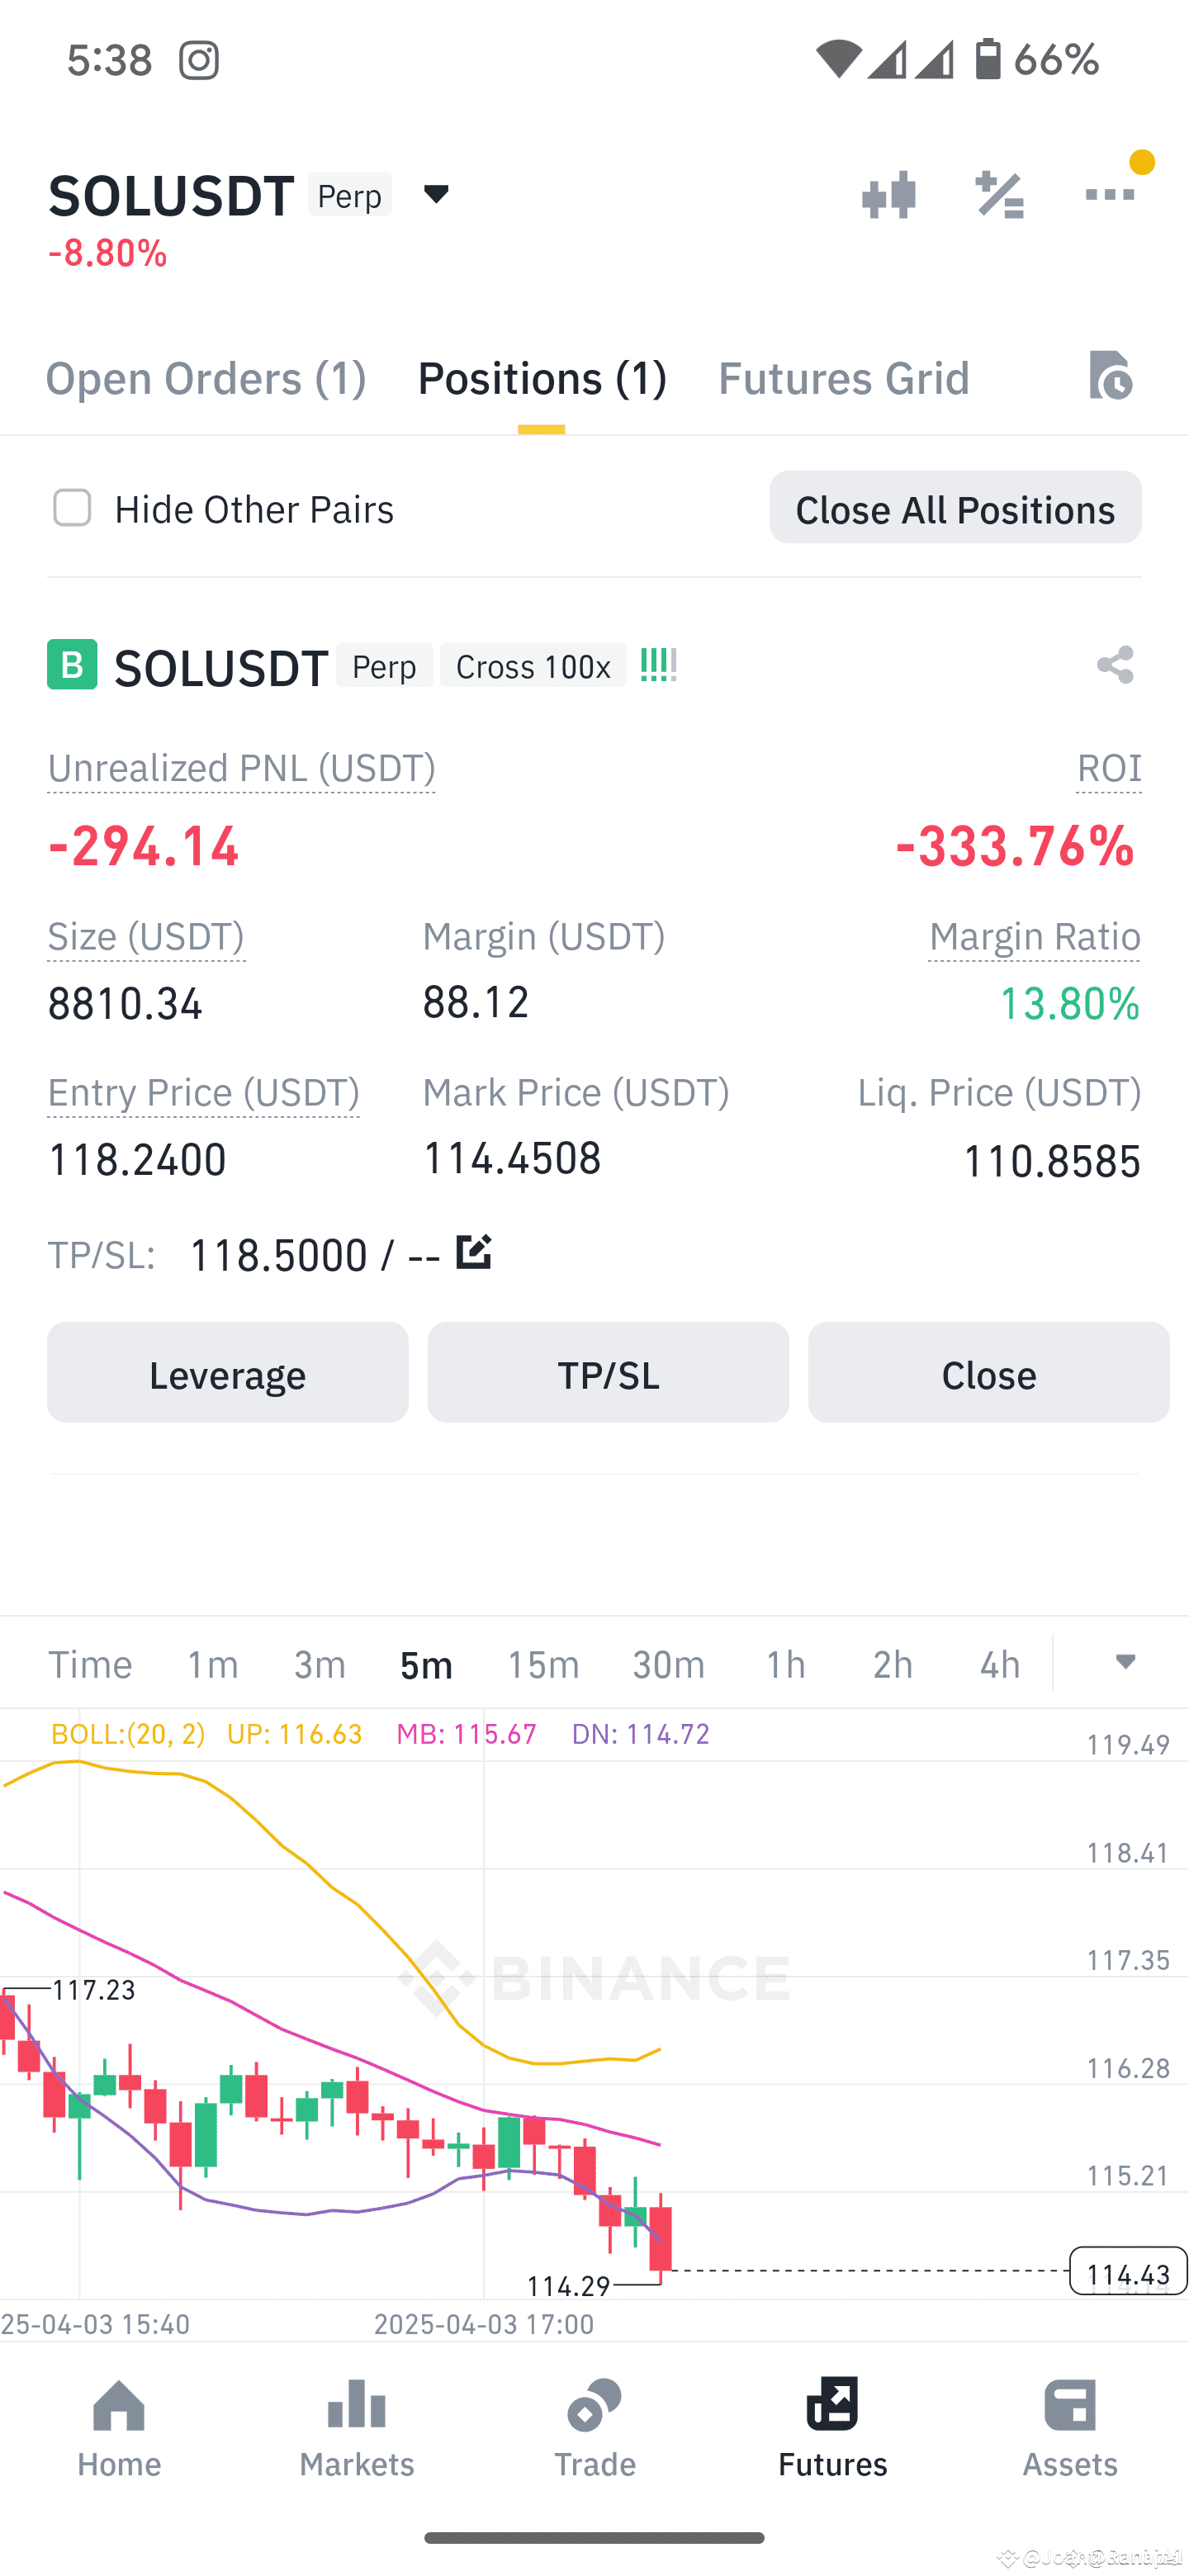Edit TP/SL with the pencil icon
The width and height of the screenshot is (1189, 2576).
click(473, 1252)
